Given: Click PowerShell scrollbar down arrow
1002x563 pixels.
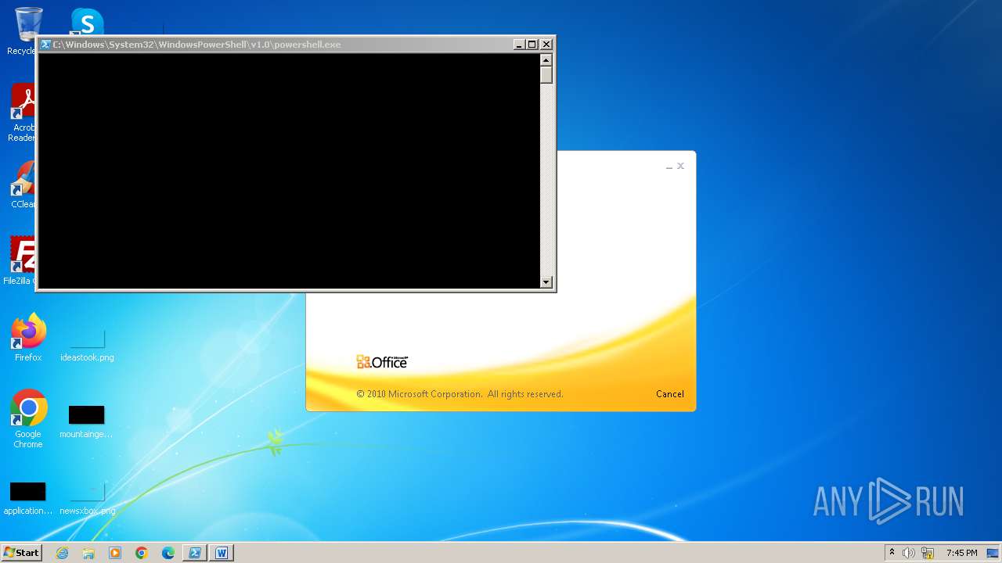Looking at the screenshot, I should 546,282.
